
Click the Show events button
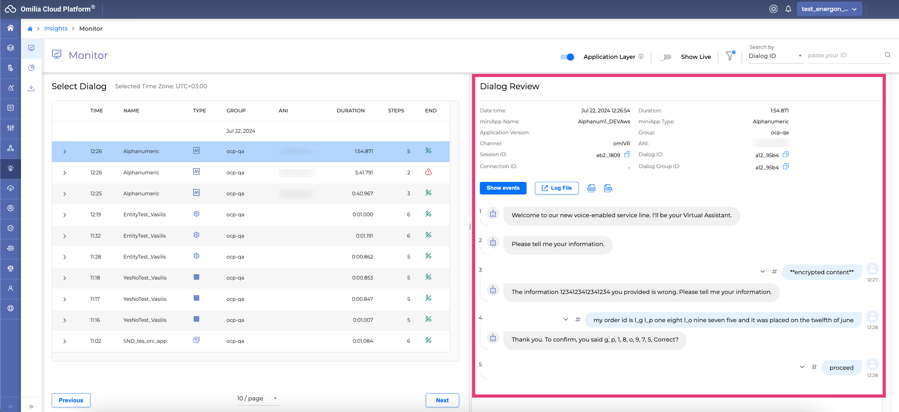tap(502, 188)
